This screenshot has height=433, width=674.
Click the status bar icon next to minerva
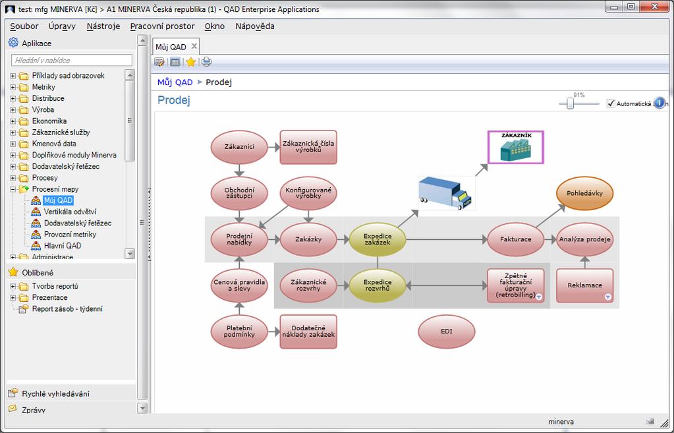(650, 422)
